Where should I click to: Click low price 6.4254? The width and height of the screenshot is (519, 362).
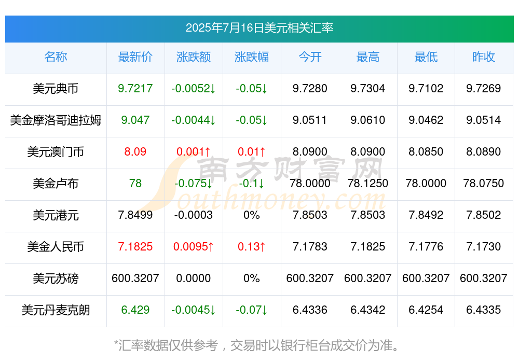(426, 310)
